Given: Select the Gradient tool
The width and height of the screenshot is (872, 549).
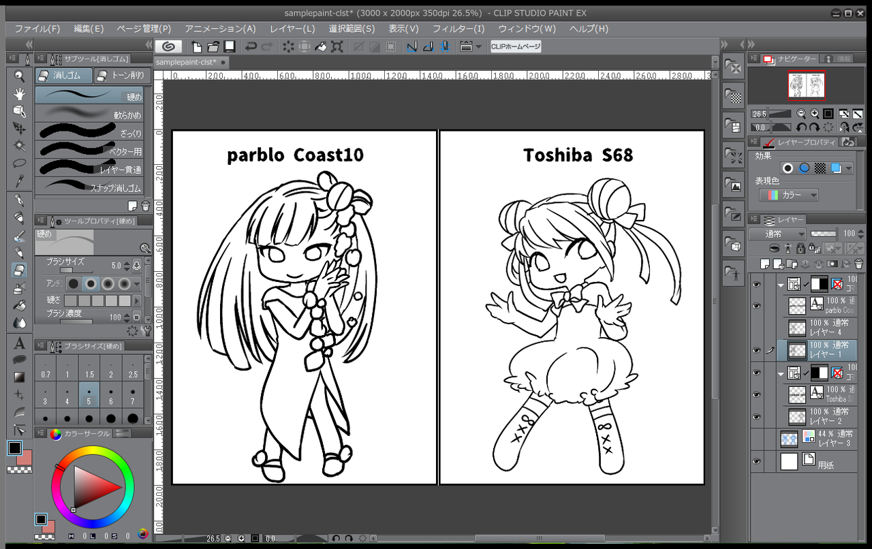Looking at the screenshot, I should [20, 377].
